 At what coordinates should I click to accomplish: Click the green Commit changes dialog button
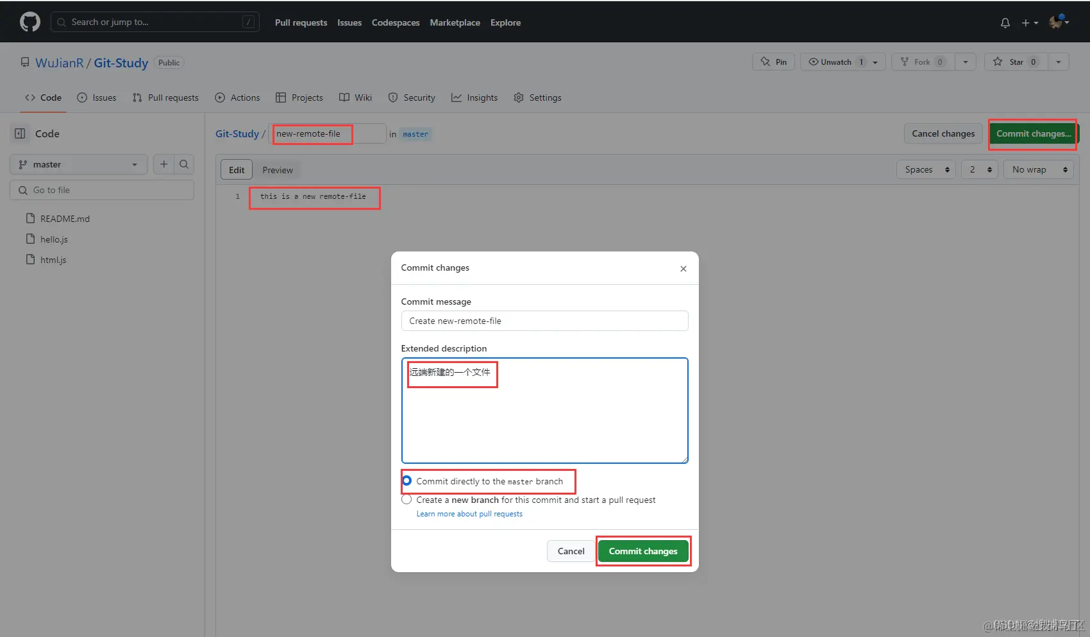coord(643,551)
